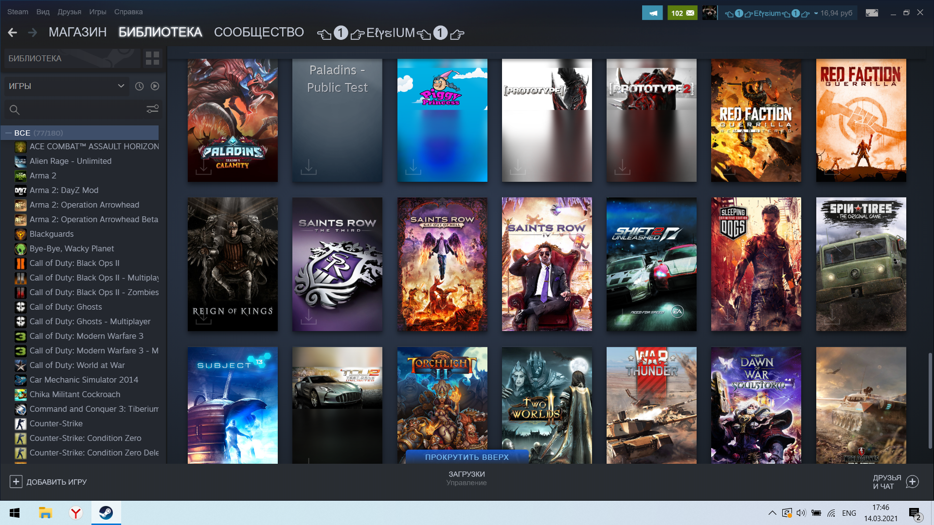
Task: Open Wi-Fi network tray icon
Action: click(831, 513)
